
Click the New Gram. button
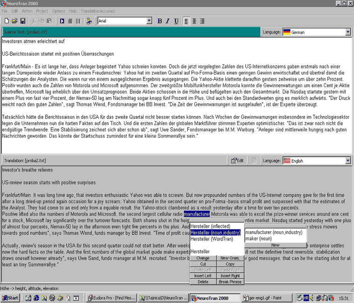230,258
